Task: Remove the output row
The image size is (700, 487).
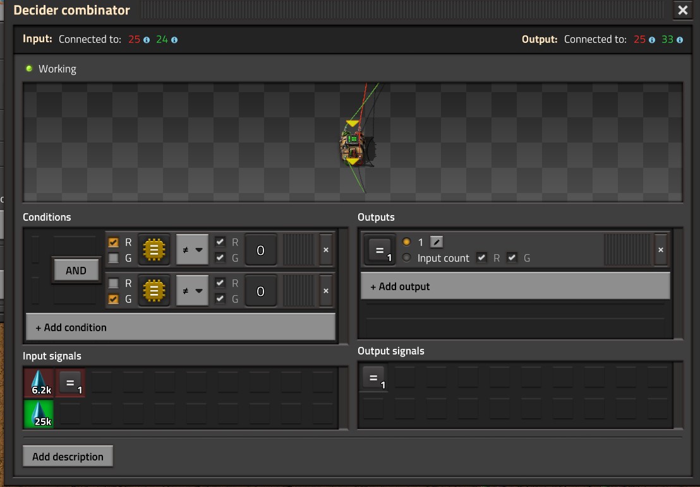Action: [661, 250]
